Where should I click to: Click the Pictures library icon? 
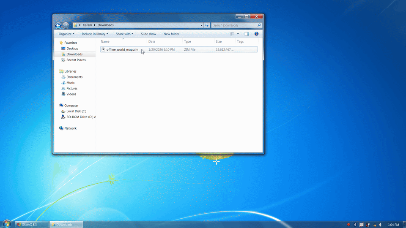63,88
